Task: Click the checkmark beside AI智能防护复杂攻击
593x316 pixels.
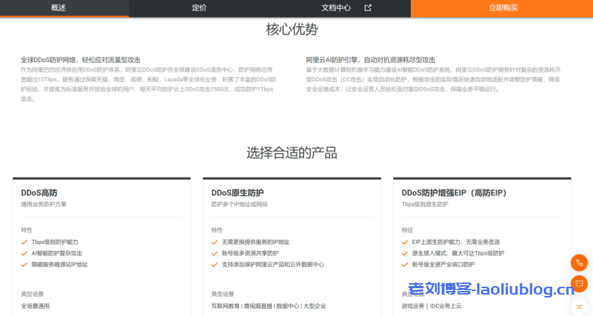Action: click(24, 254)
